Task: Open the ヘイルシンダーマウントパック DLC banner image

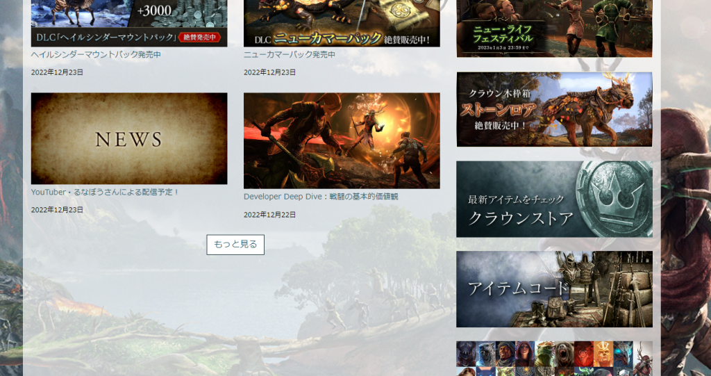Action: coord(129,23)
